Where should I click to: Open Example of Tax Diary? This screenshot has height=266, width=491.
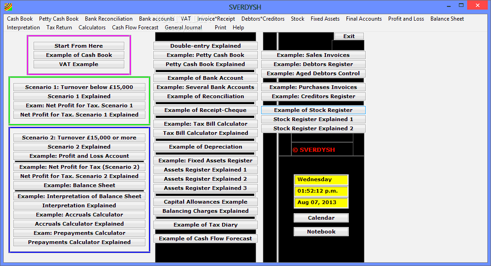[206, 225]
